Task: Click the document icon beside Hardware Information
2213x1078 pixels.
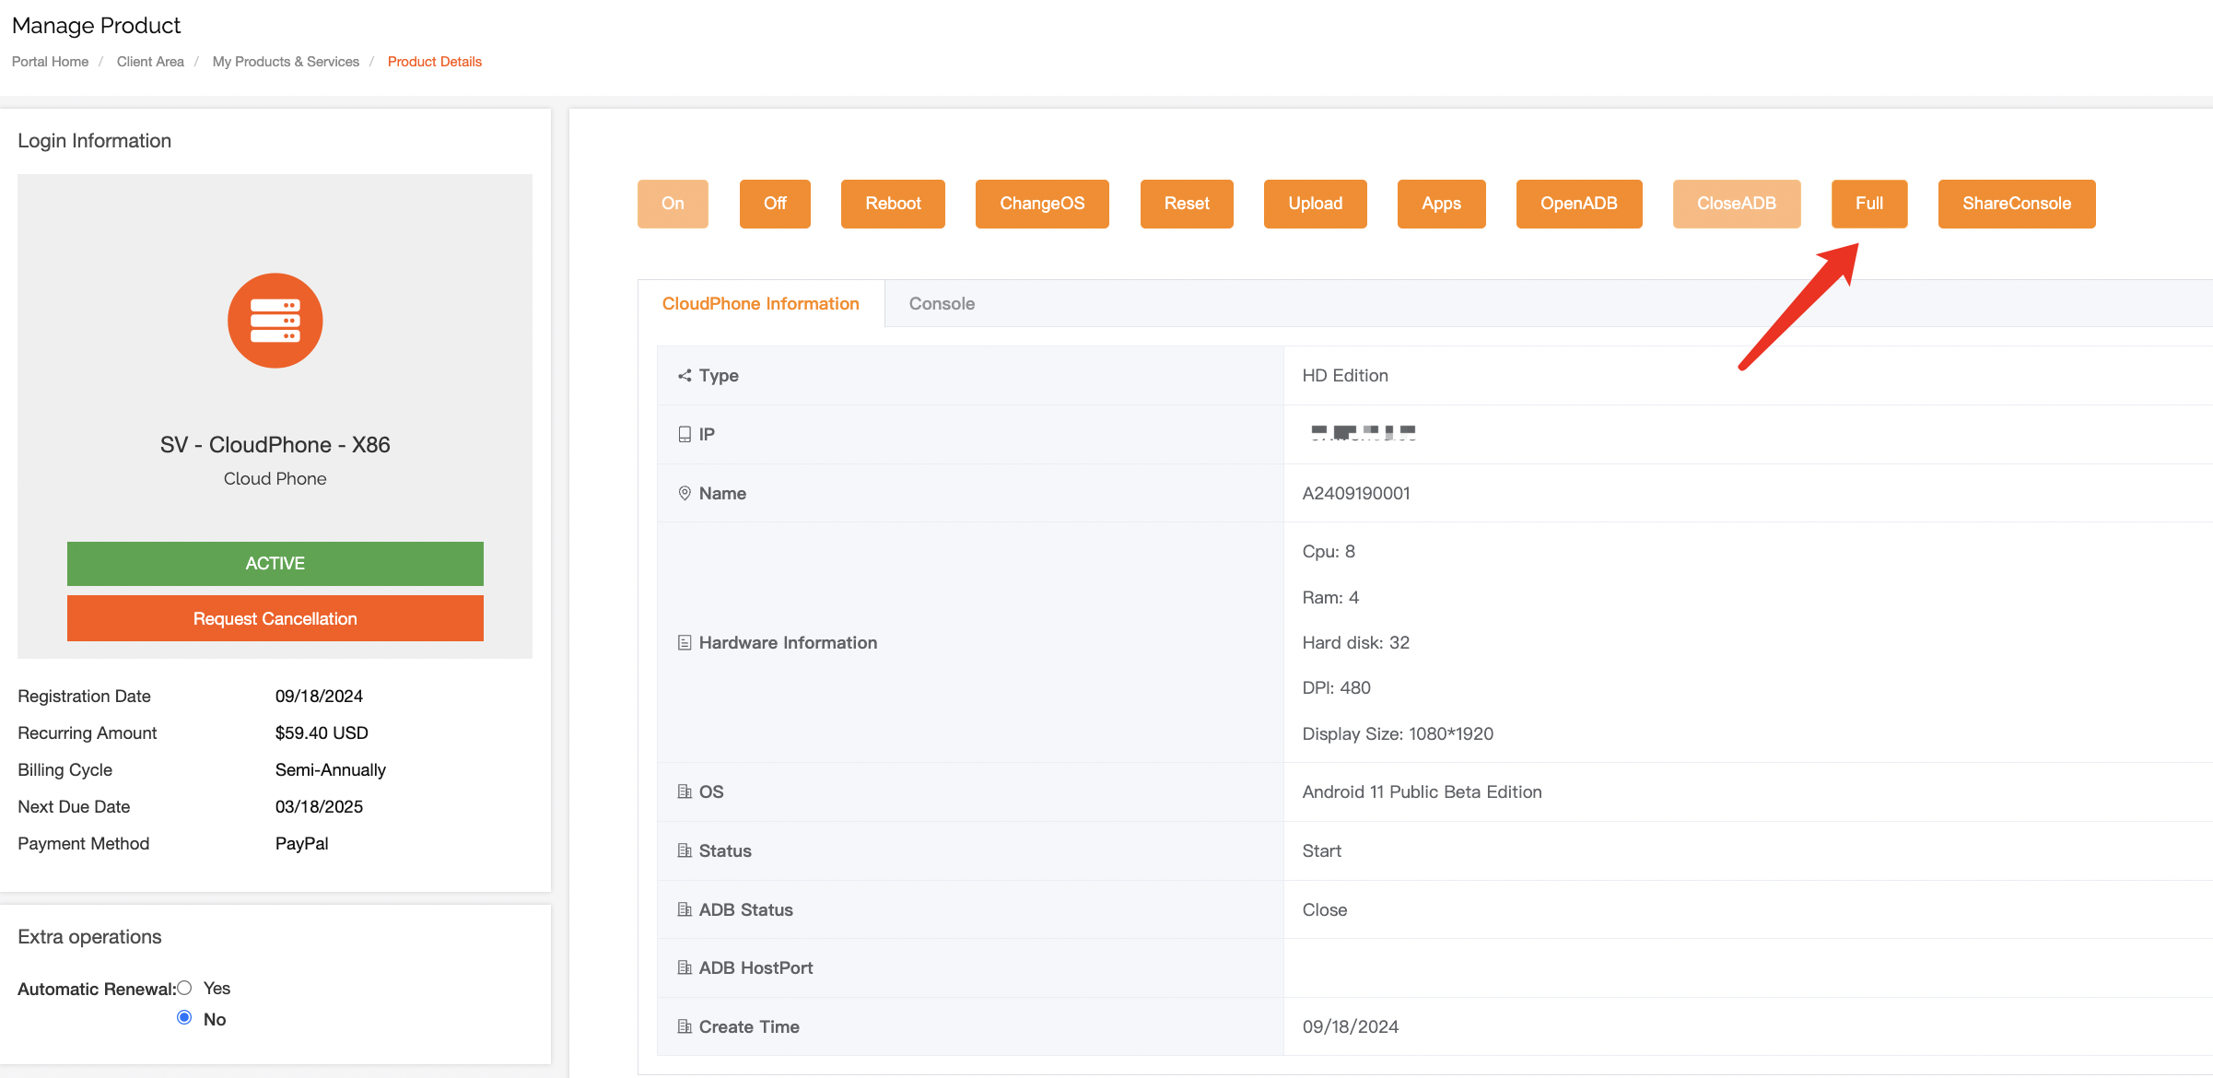Action: pyautogui.click(x=685, y=642)
